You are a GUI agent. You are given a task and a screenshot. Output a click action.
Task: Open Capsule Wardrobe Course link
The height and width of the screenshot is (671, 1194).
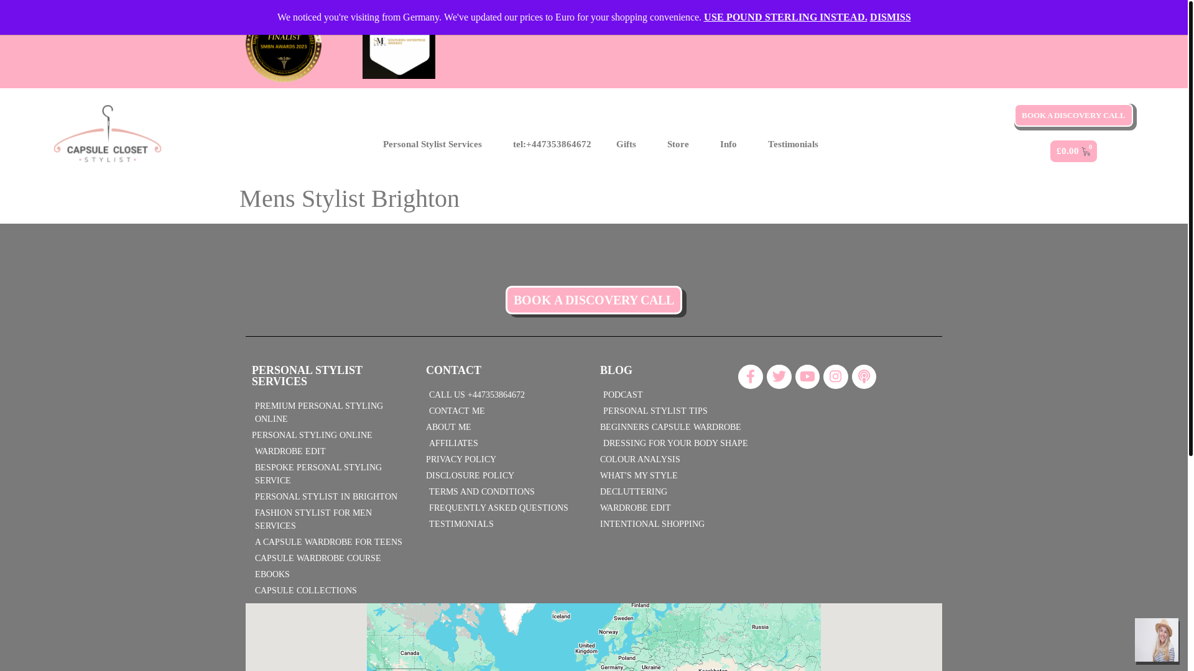point(318,559)
